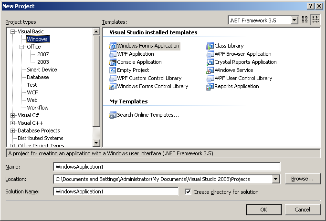
Task: Select WPF Browser Application label
Action: click(243, 54)
